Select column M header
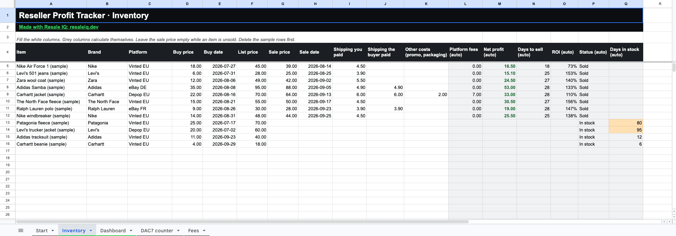This screenshot has height=236, width=676. [500, 4]
